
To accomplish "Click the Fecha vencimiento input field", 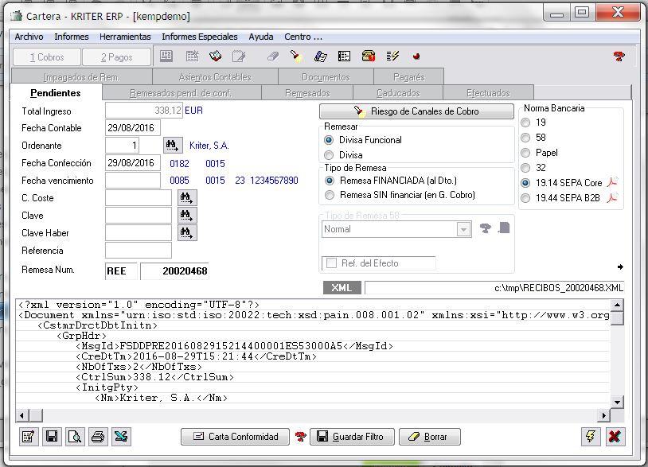I will (x=133, y=181).
